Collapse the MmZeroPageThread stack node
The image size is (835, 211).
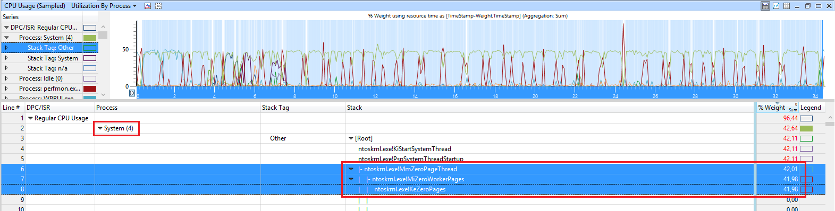(351, 169)
